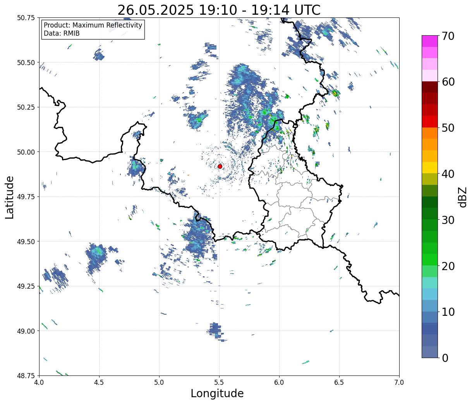472x403 pixels.
Task: Click the yellow 40 dBZ colorbar swatch
Action: (430, 167)
